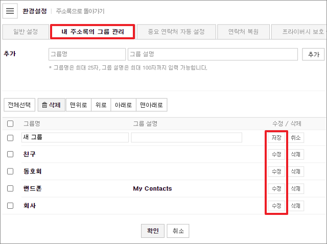
Task: Delete the 회사 group row
Action: point(296,206)
